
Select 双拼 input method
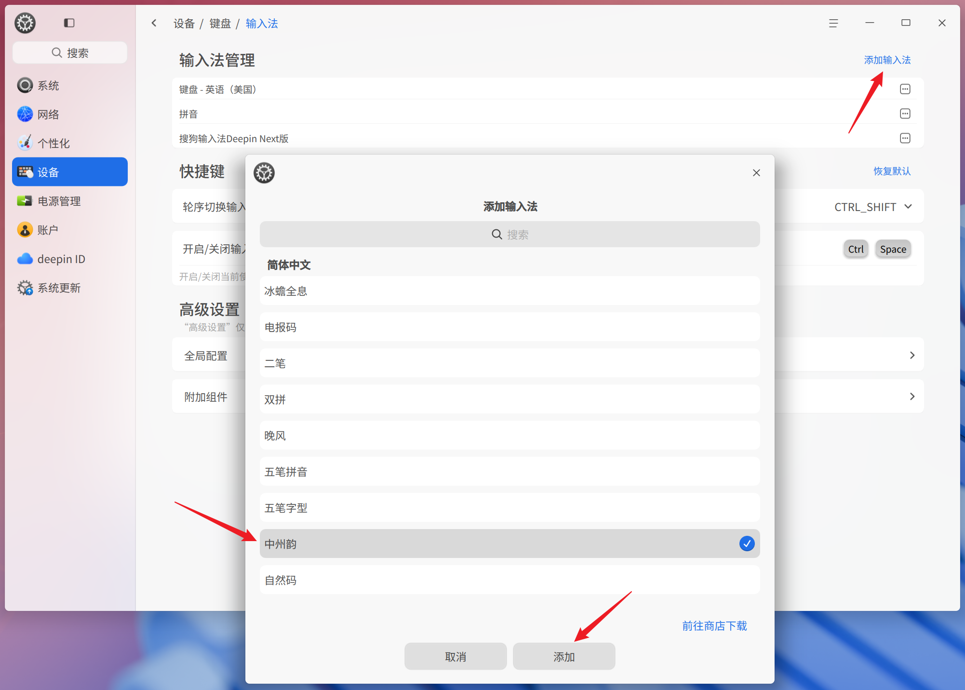click(x=510, y=399)
